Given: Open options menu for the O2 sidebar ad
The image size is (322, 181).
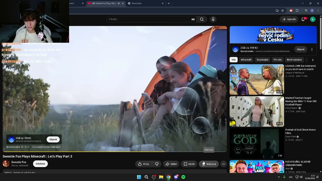Looking at the screenshot, I should [x=312, y=50].
